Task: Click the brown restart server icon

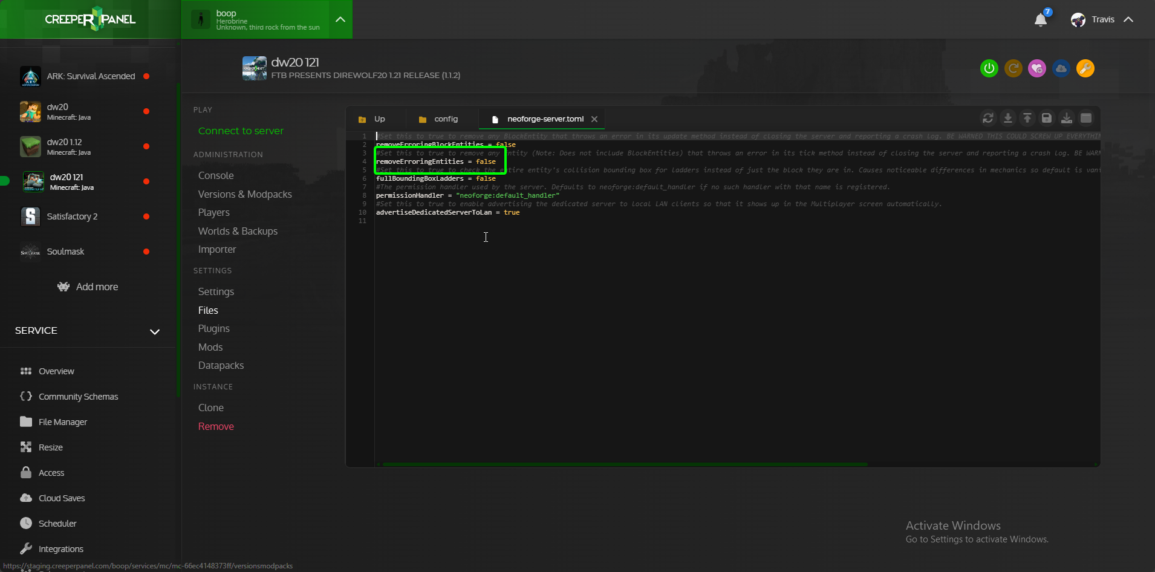Action: [1013, 68]
